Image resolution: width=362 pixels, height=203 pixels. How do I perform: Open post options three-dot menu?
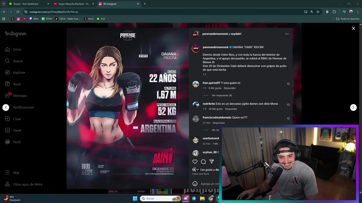click(287, 34)
